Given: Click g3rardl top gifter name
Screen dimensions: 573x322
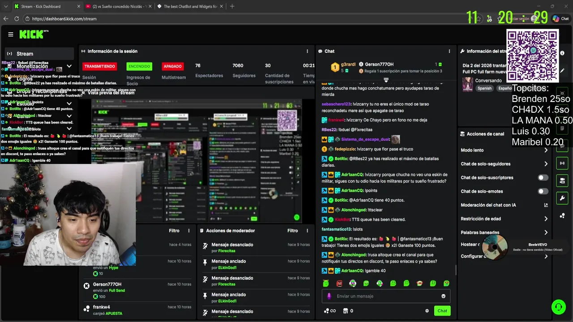Looking at the screenshot, I should click(348, 64).
